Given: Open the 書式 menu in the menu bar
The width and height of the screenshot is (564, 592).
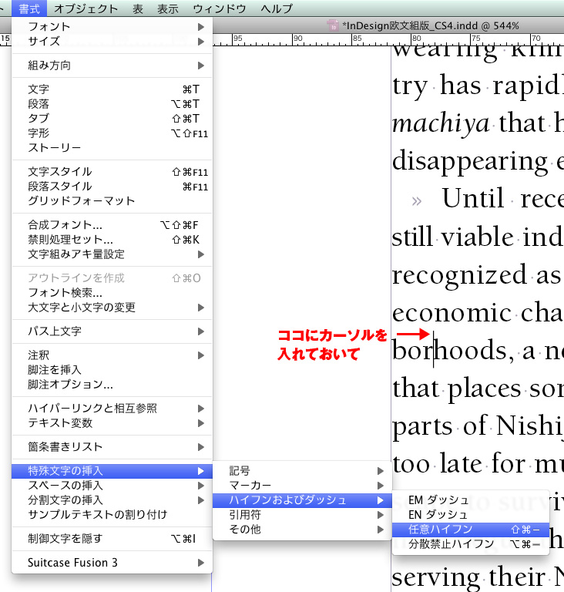Looking at the screenshot, I should tap(29, 8).
